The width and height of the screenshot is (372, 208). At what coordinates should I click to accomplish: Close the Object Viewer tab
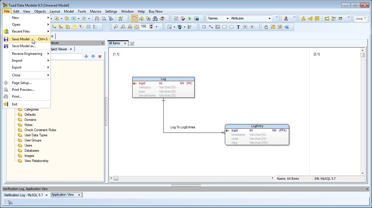tap(71, 49)
